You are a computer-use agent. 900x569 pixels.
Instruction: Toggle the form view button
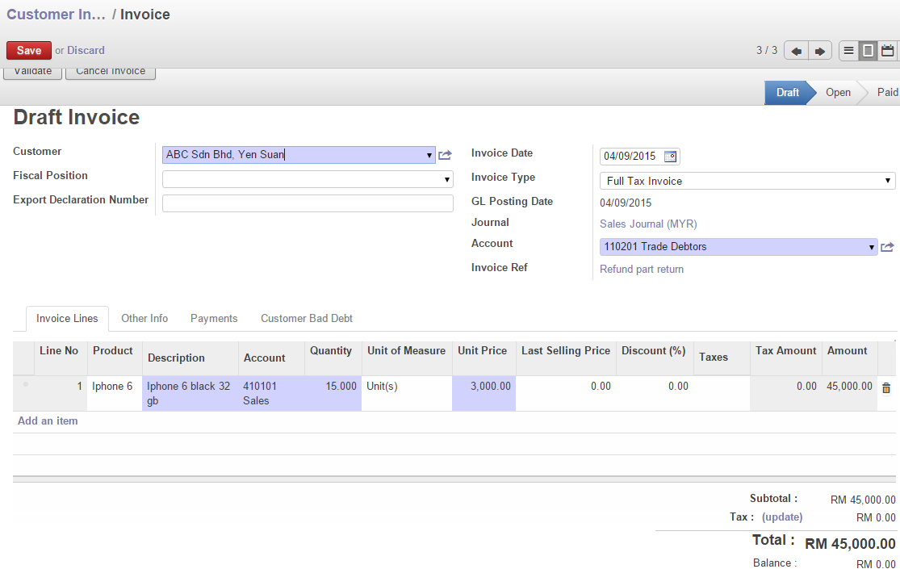(869, 50)
